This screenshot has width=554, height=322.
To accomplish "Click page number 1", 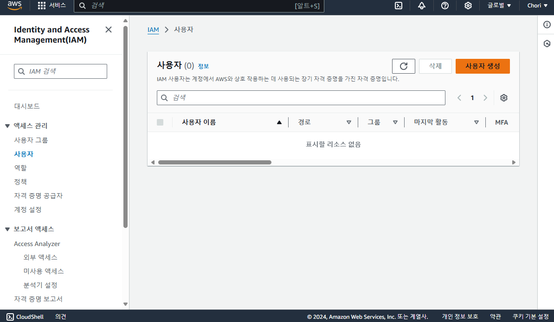I will tap(472, 98).
